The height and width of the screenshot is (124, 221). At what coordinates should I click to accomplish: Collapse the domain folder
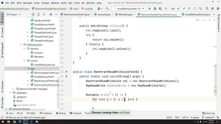(24, 49)
